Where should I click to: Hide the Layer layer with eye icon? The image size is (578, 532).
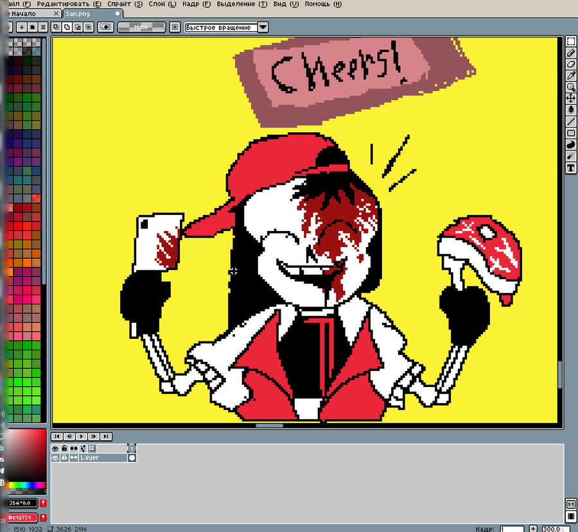coord(55,458)
